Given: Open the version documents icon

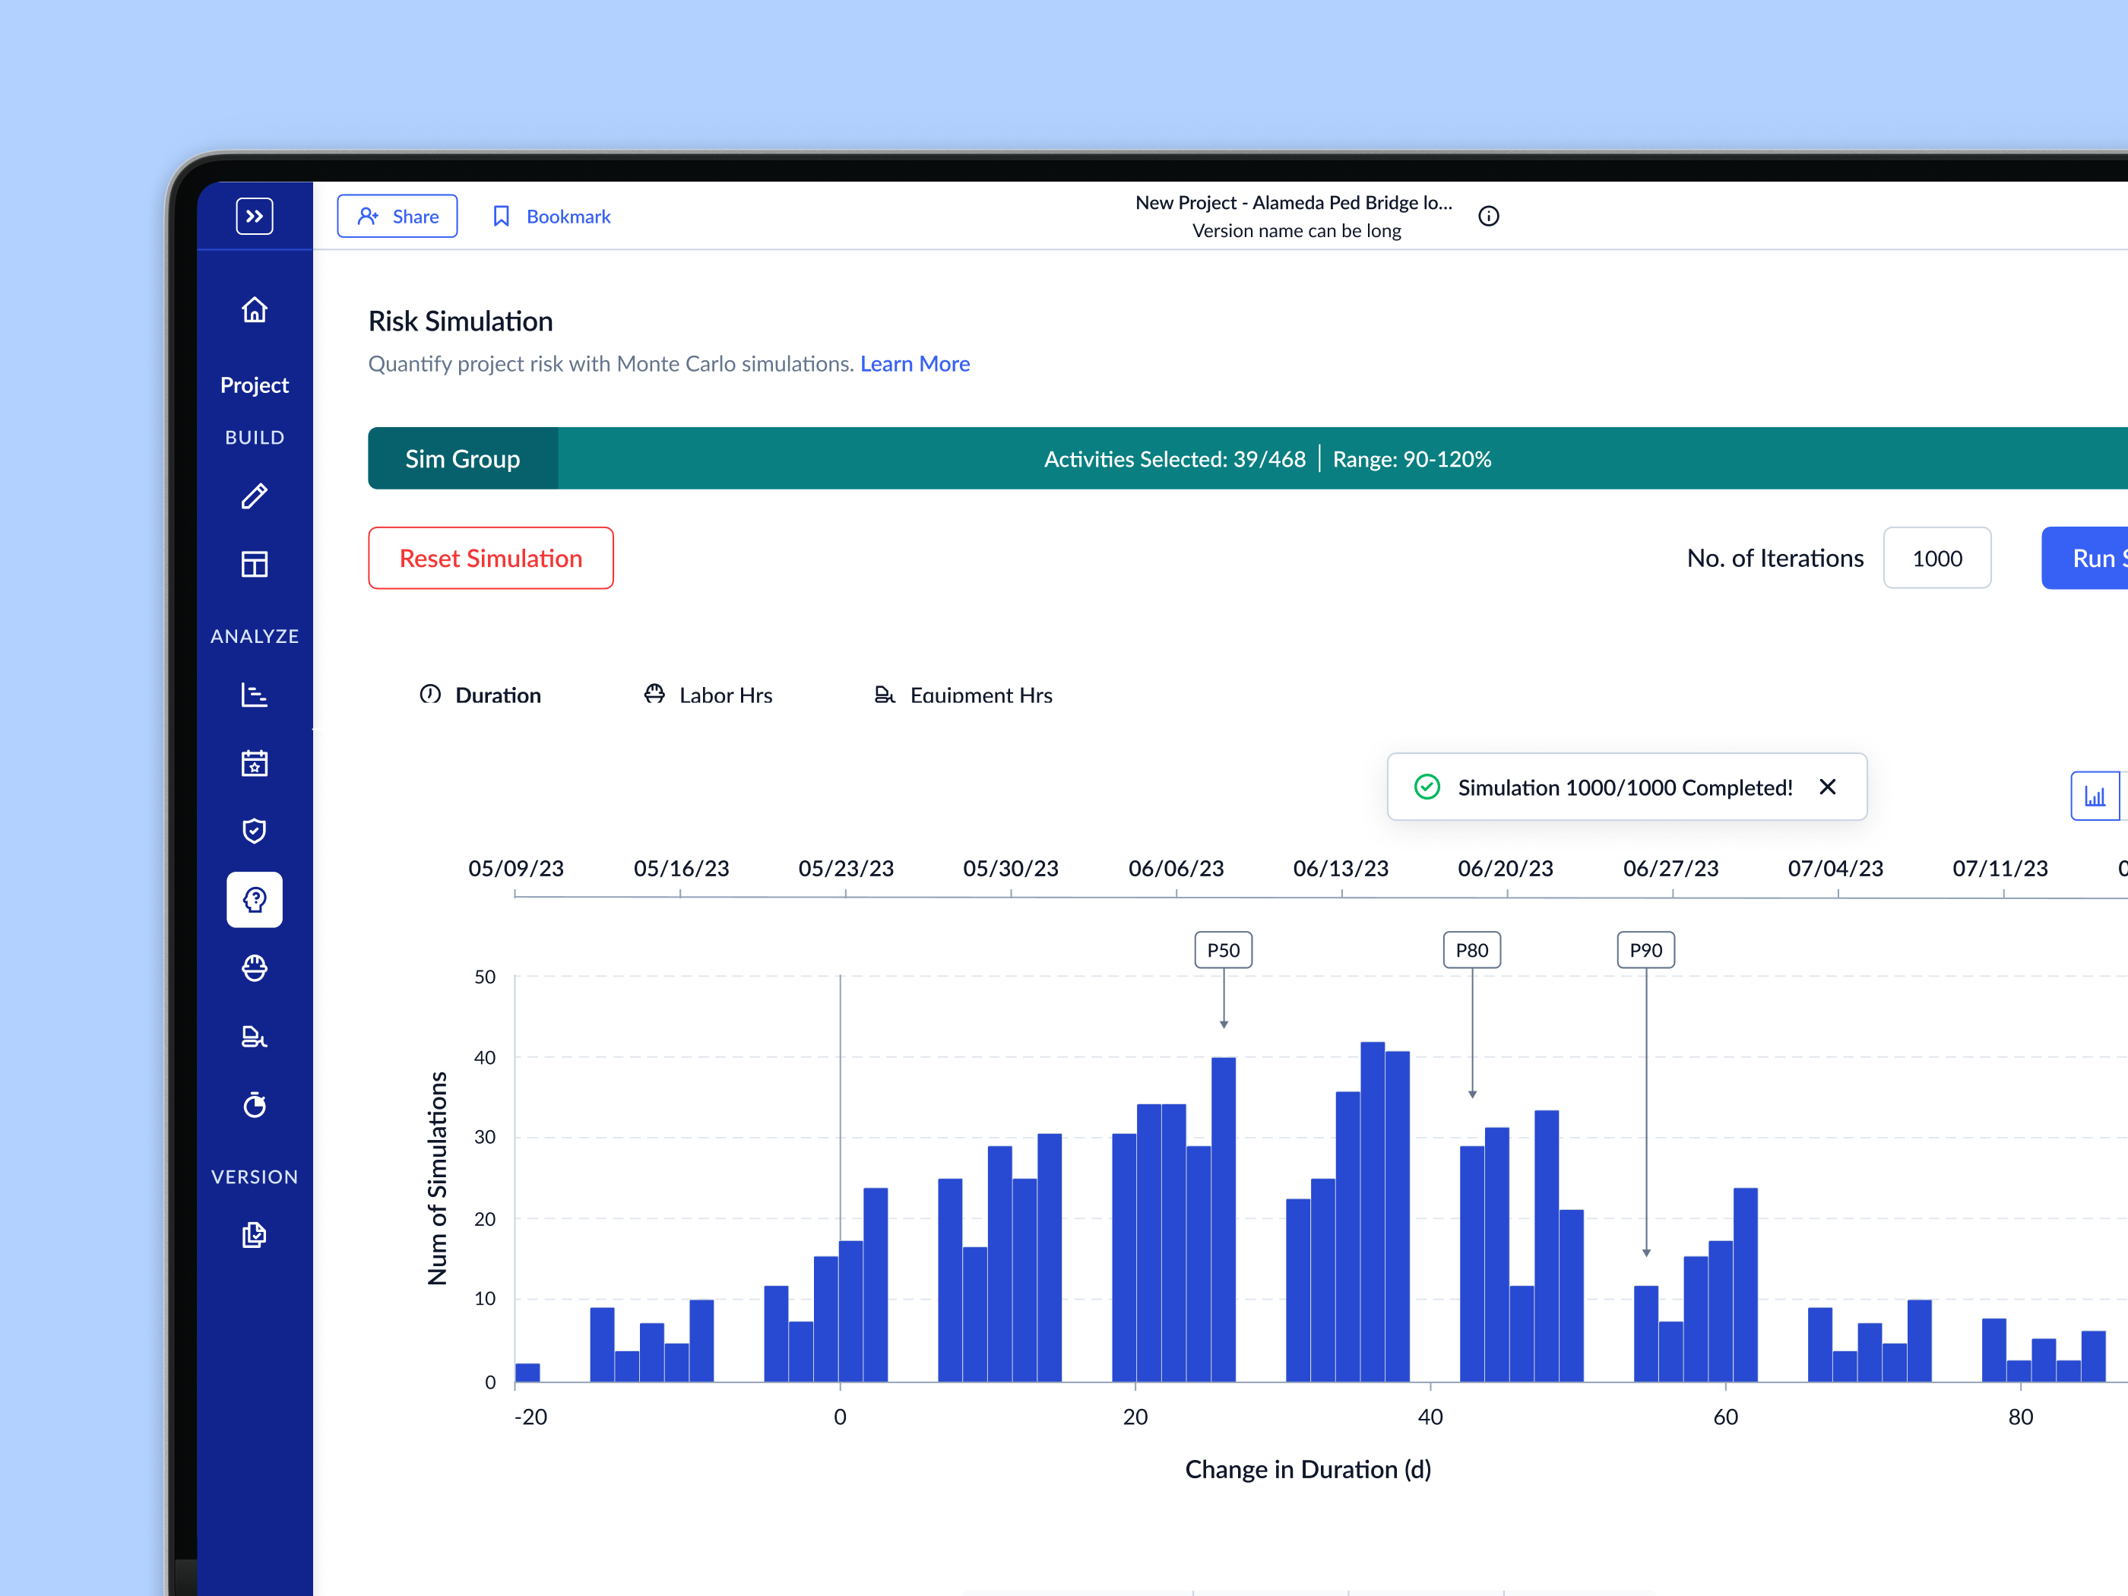Looking at the screenshot, I should pos(254,1234).
